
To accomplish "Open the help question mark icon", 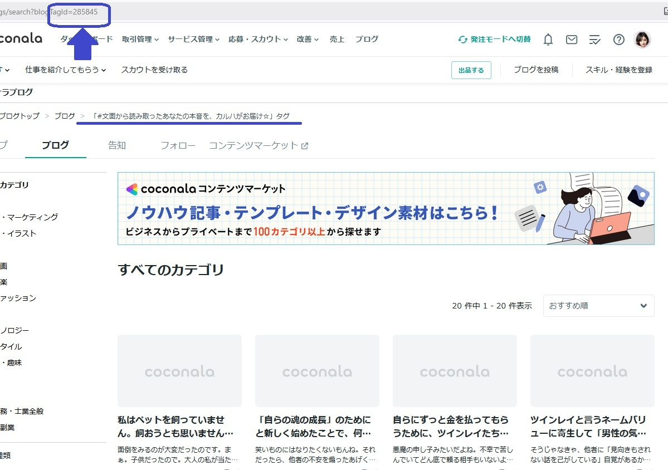I will tap(618, 40).
